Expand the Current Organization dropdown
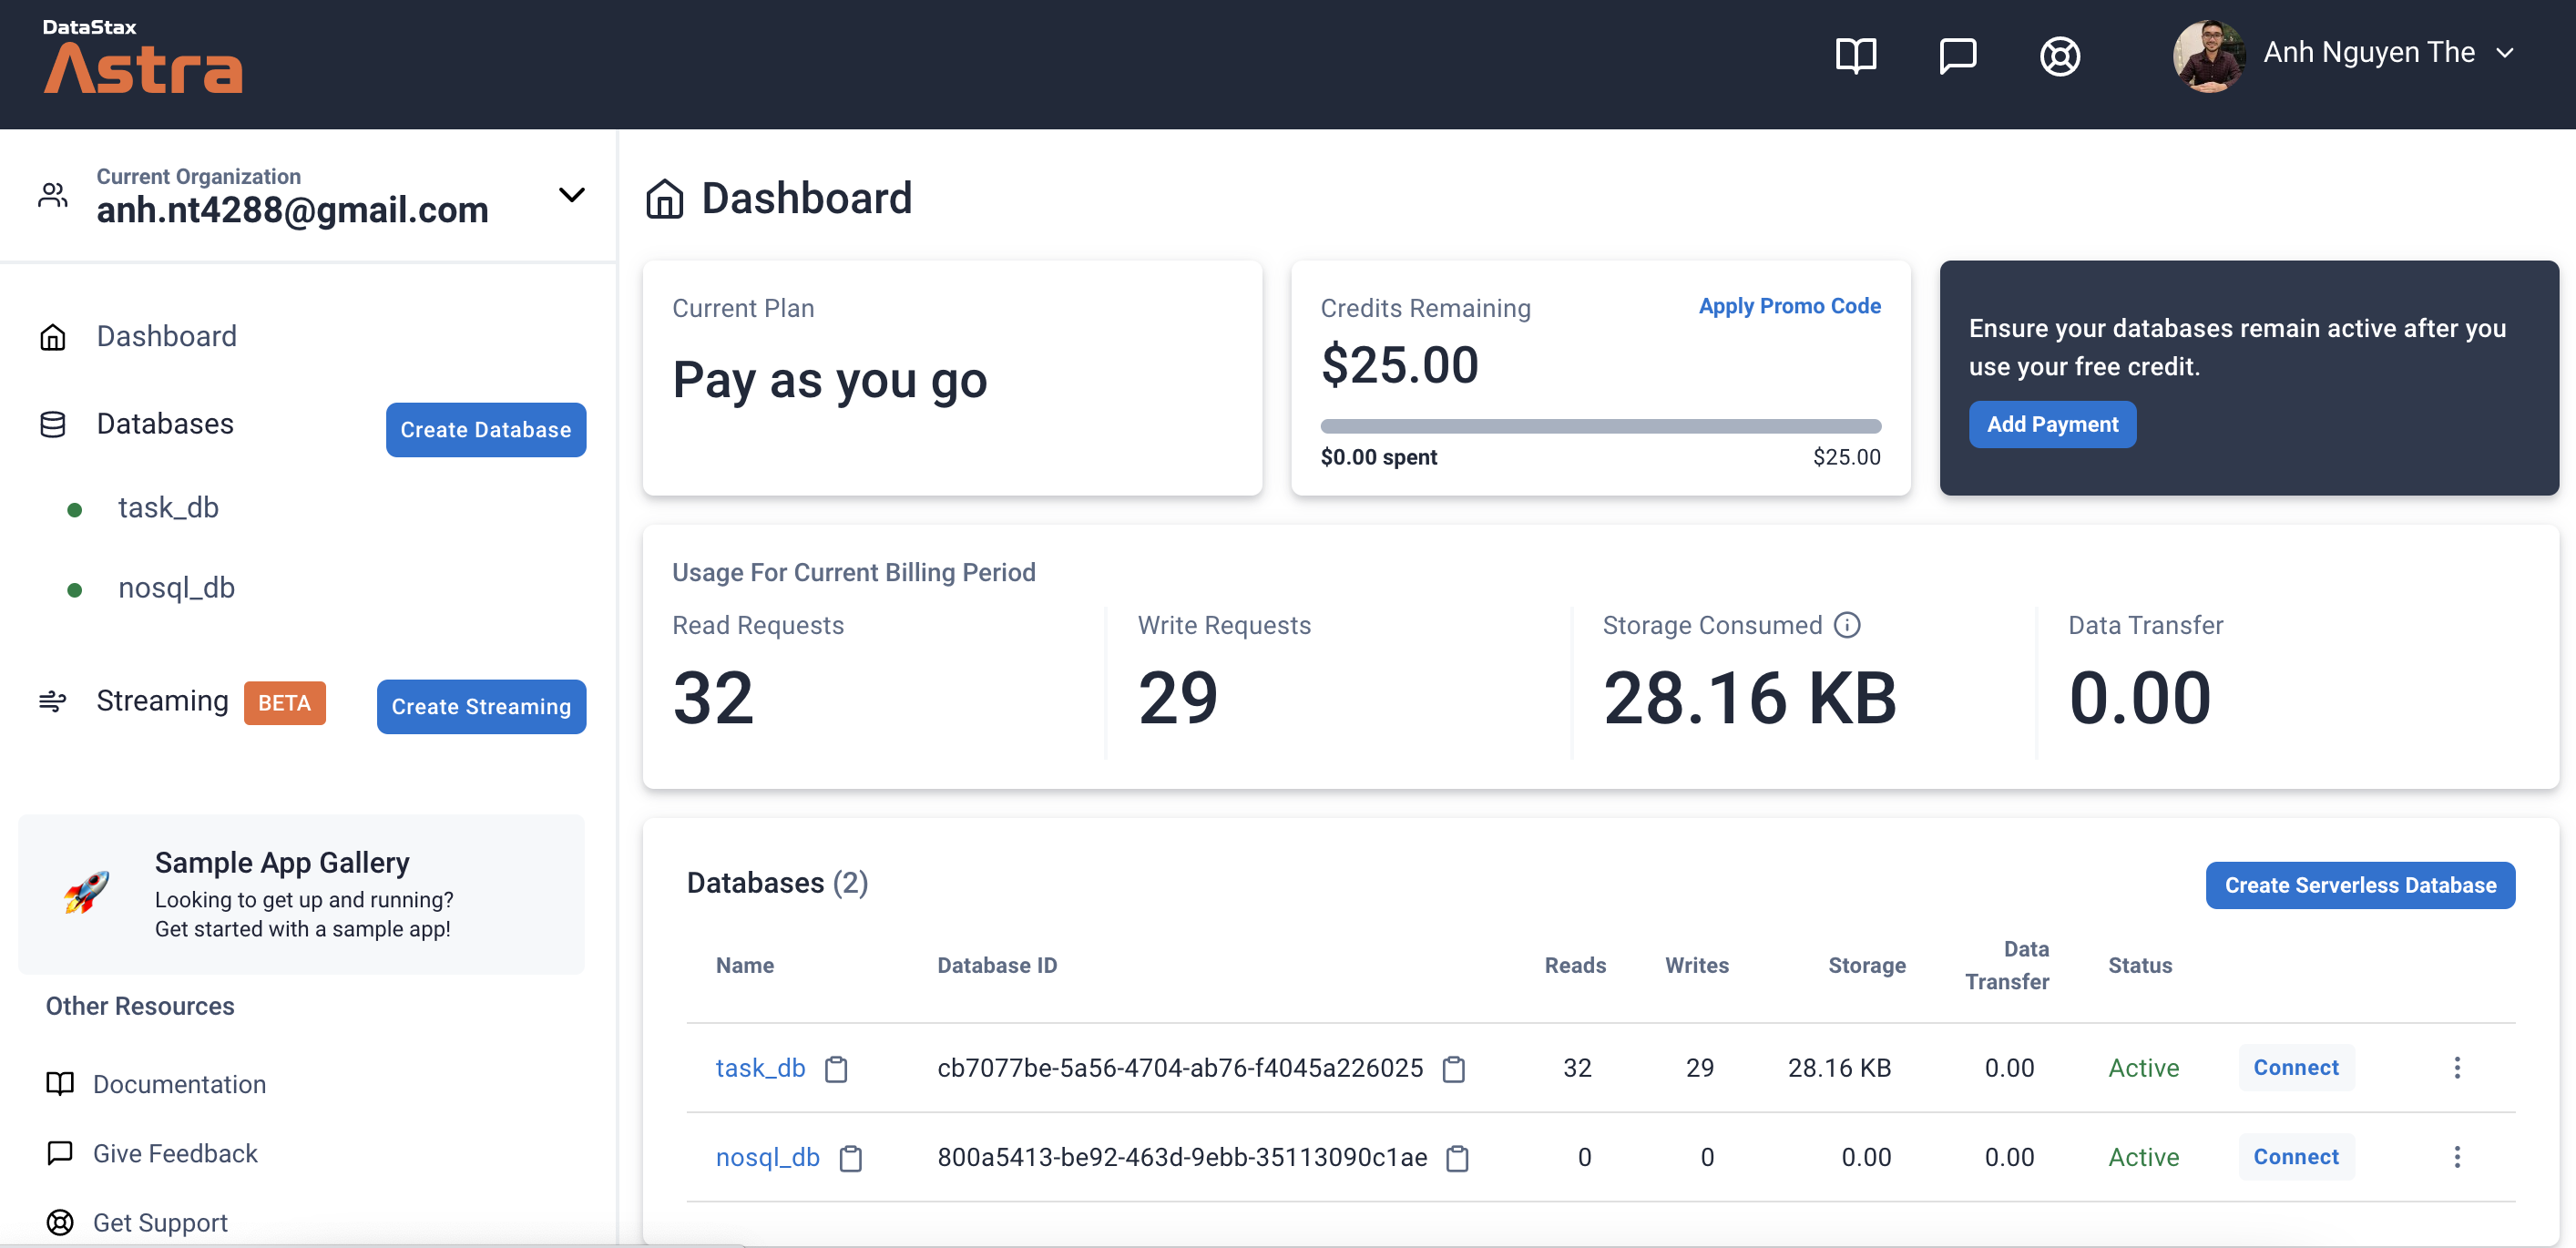Screen dimensions: 2576x1248 pyautogui.click(x=571, y=195)
